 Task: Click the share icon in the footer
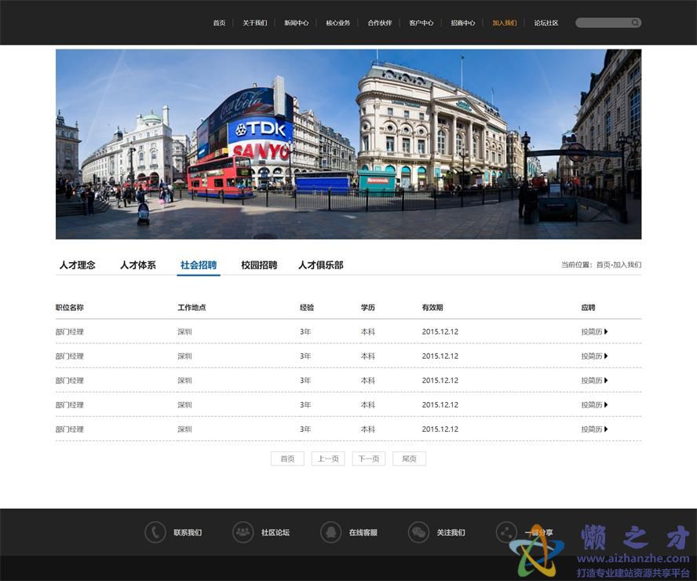click(x=506, y=532)
